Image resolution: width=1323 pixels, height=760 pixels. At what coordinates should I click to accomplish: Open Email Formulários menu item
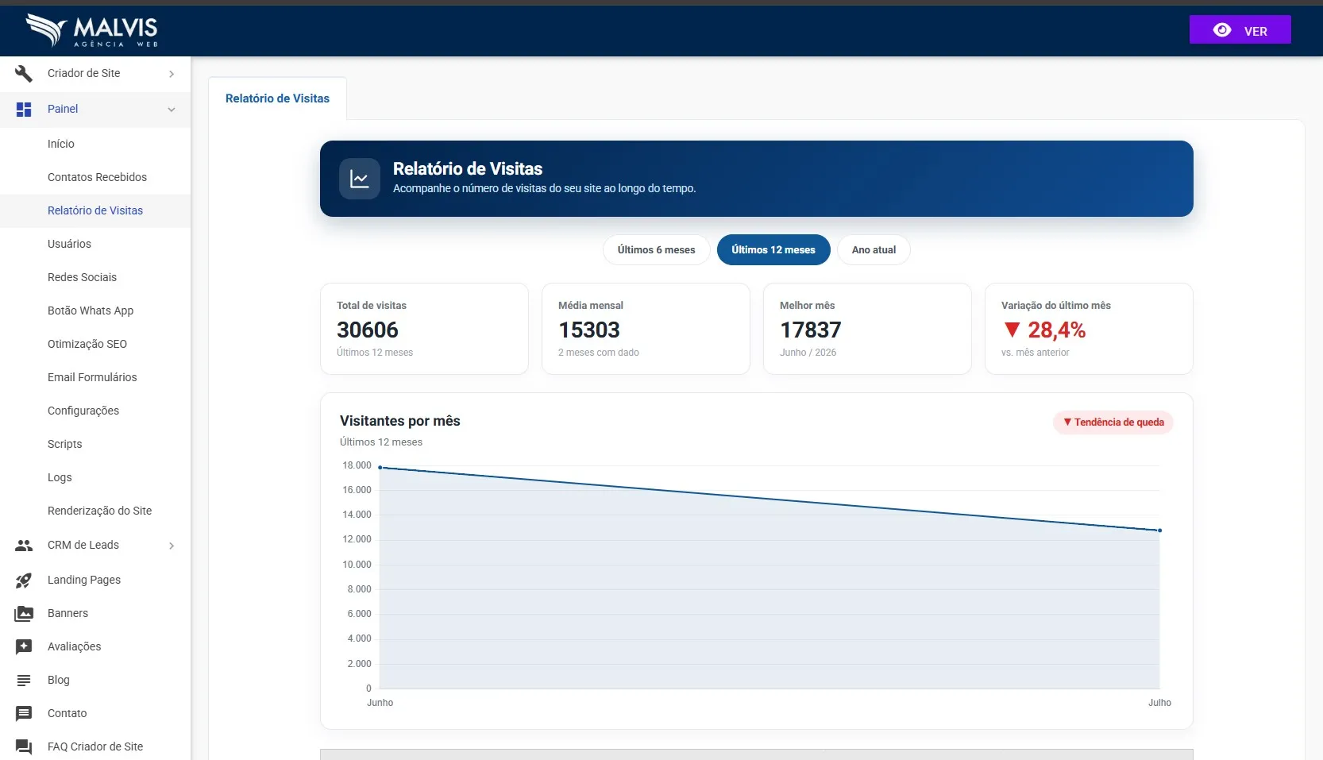click(95, 377)
